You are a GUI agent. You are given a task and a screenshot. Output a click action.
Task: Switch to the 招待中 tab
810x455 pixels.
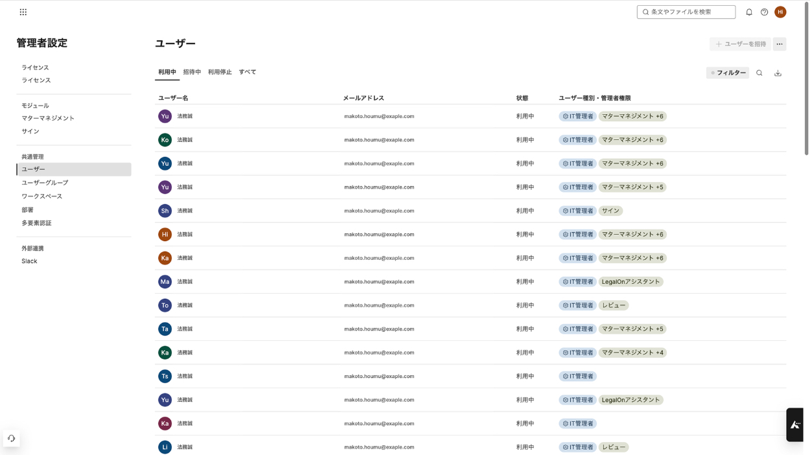tap(192, 72)
